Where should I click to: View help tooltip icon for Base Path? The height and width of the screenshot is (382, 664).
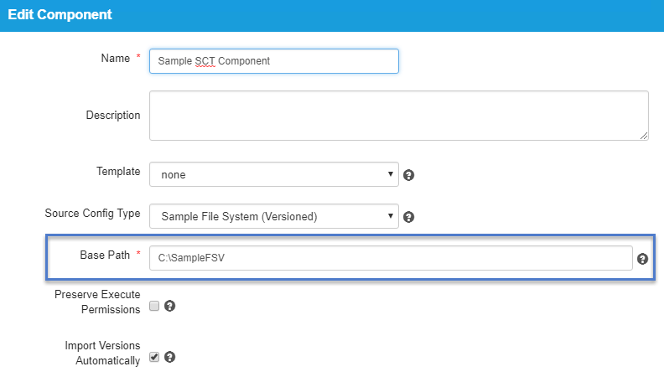642,259
